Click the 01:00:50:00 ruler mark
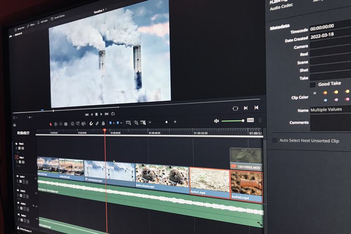Viewport: 351px width, 234px height. [201, 133]
